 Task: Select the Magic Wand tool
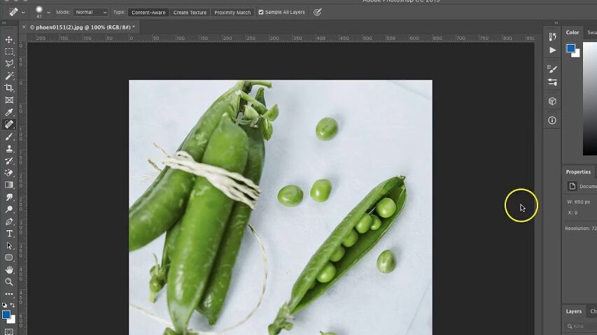click(x=9, y=76)
